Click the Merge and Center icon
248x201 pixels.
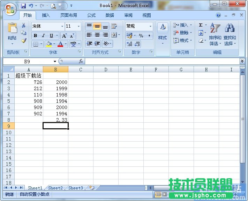[x=114, y=35]
